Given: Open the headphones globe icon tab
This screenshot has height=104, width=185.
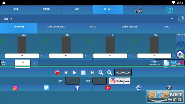Looking at the screenshot, I should tap(139, 10).
